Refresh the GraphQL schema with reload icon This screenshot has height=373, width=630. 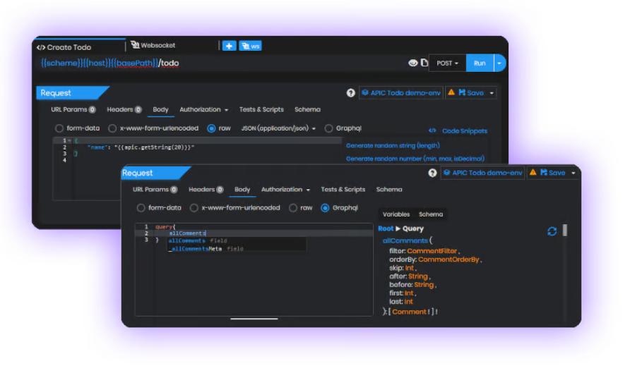[x=552, y=231]
